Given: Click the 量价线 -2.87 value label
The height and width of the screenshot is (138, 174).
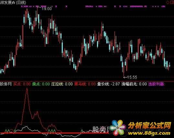Looking at the screenshot, I should pos(109,84).
